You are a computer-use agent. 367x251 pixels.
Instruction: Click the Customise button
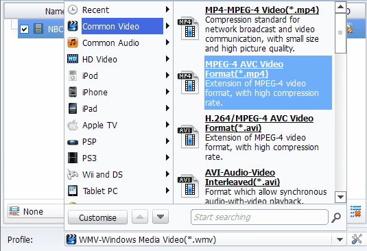(x=97, y=217)
